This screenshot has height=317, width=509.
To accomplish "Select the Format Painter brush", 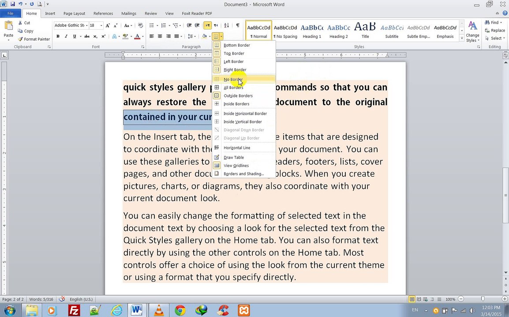I will (x=34, y=39).
